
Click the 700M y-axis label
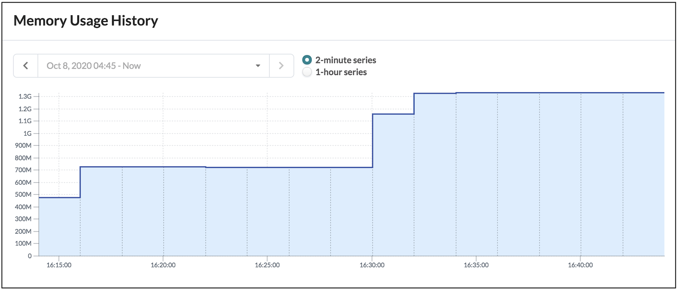pos(23,170)
